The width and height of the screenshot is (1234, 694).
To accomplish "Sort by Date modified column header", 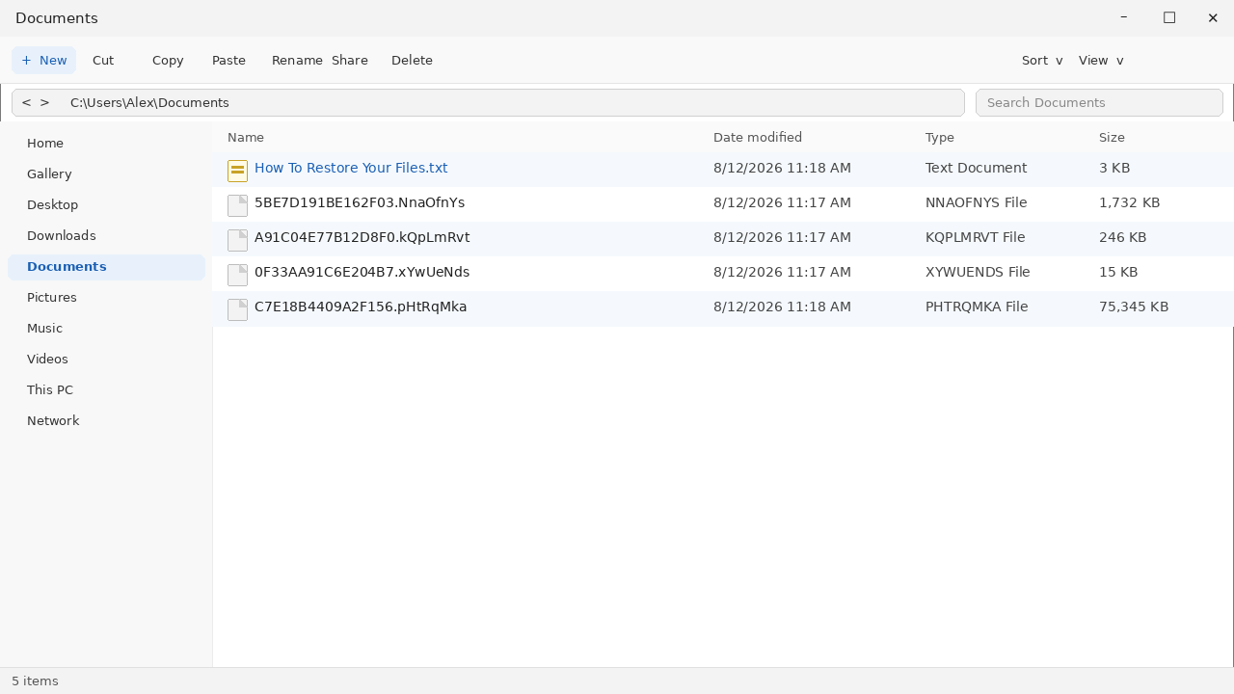I will pos(758,137).
